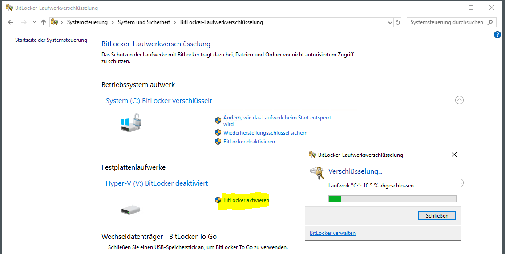The width and height of the screenshot is (505, 254).
Task: Click the Forward navigation arrow
Action: coord(24,22)
